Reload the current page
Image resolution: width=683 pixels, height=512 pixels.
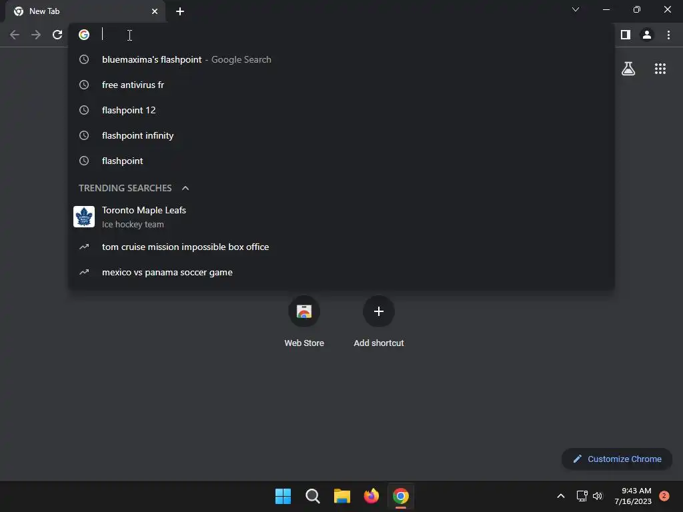57,35
